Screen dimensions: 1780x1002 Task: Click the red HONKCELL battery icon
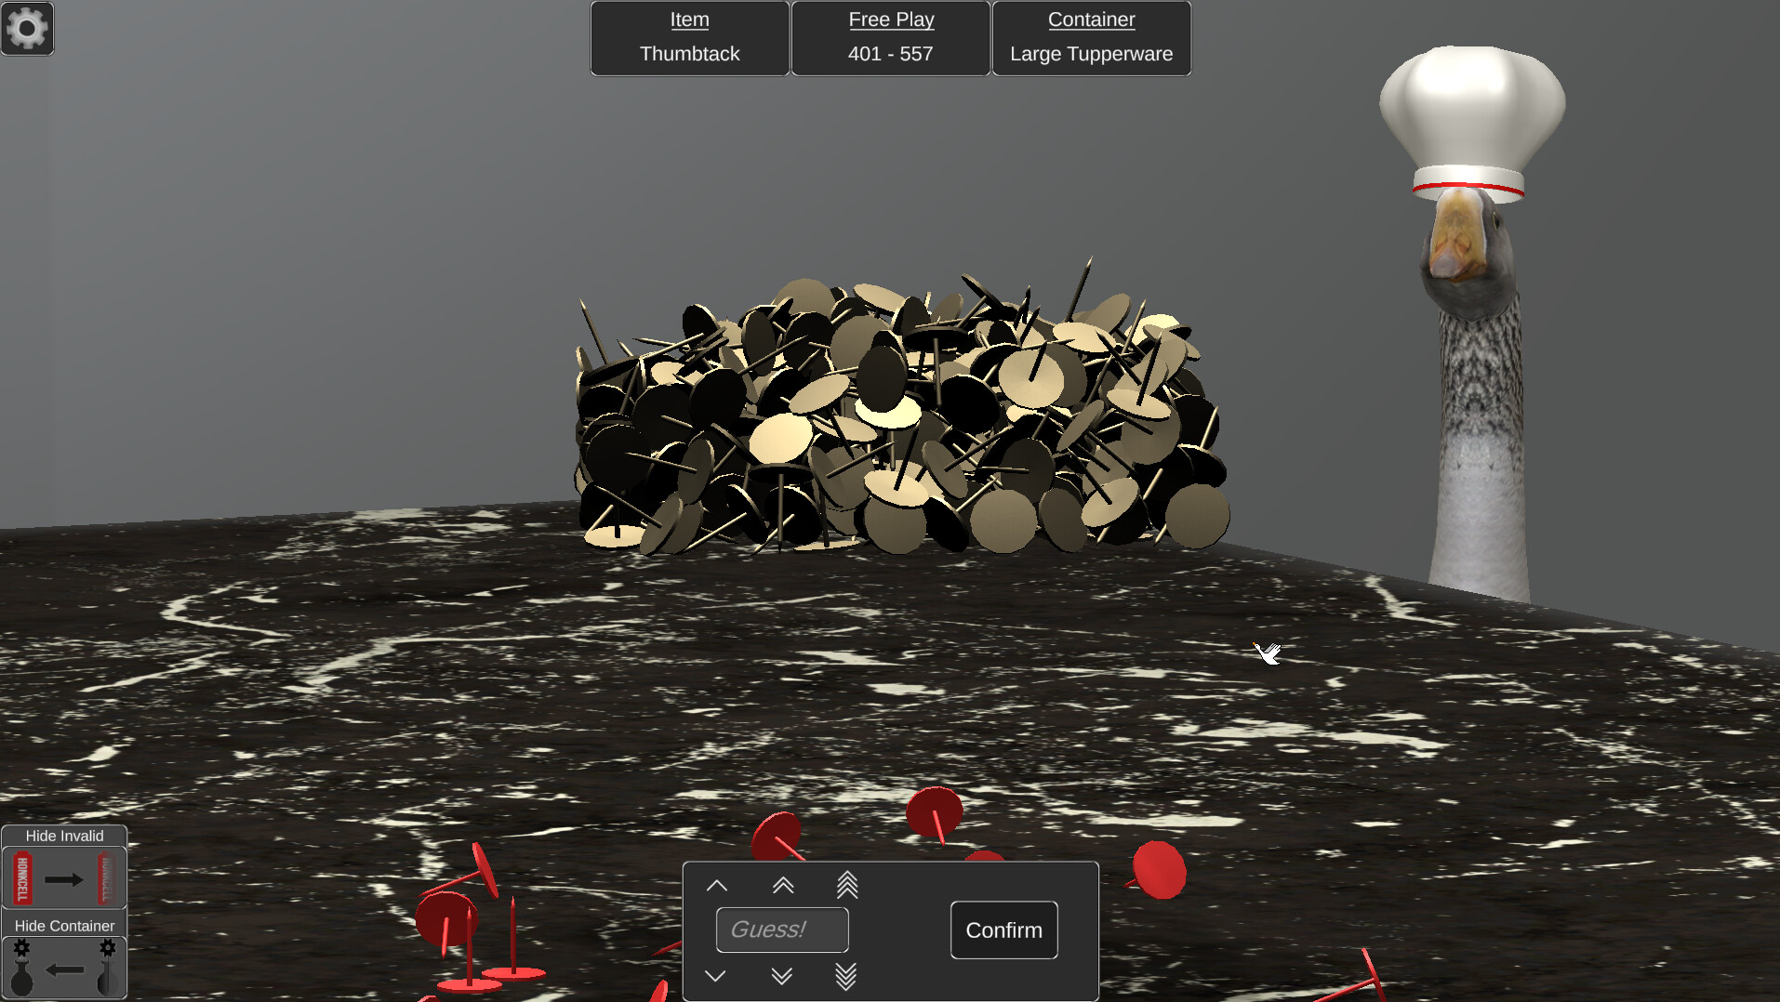pos(21,876)
